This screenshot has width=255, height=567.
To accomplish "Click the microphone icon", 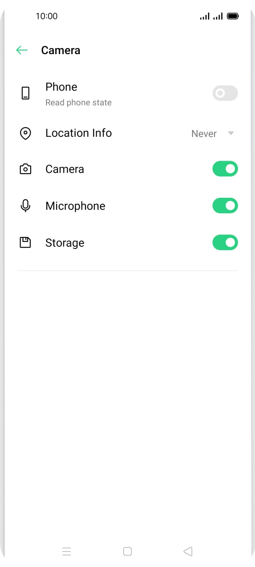I will point(25,205).
